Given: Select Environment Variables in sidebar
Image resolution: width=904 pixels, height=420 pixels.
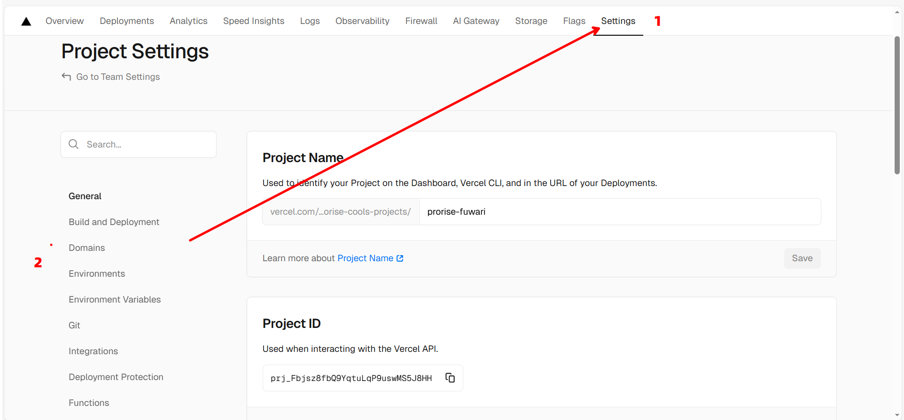Looking at the screenshot, I should pyautogui.click(x=115, y=299).
